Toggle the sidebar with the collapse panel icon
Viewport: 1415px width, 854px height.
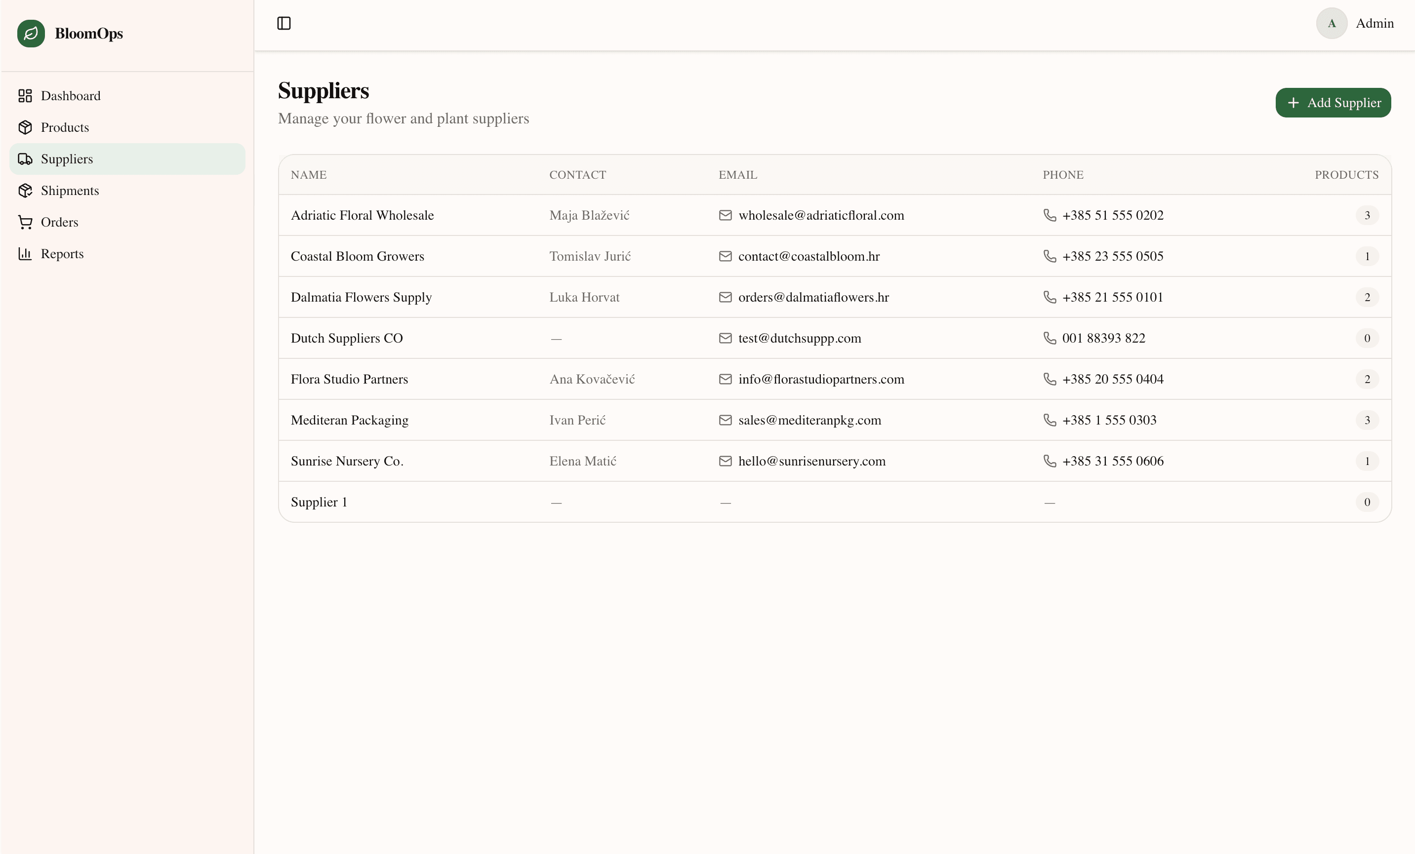point(283,23)
